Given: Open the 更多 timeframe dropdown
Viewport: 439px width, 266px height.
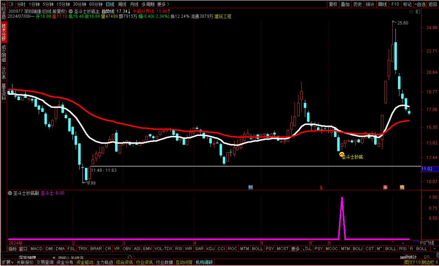Looking at the screenshot, I should click(163, 4).
